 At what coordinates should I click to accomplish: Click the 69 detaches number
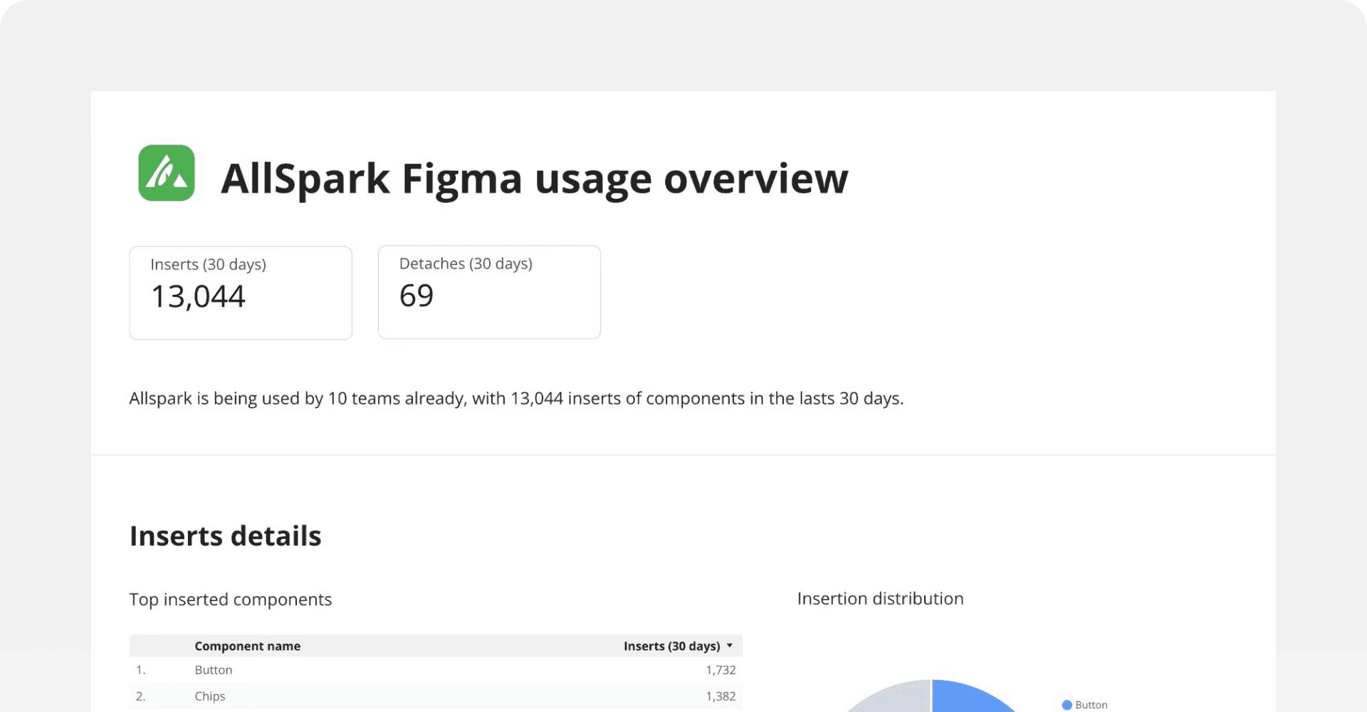click(x=417, y=295)
